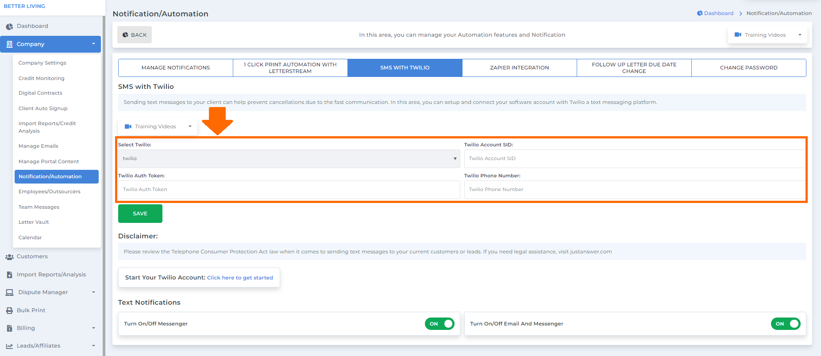Viewport: 821px width, 356px height.
Task: Select Notification/Automation submenu item
Action: (57, 176)
